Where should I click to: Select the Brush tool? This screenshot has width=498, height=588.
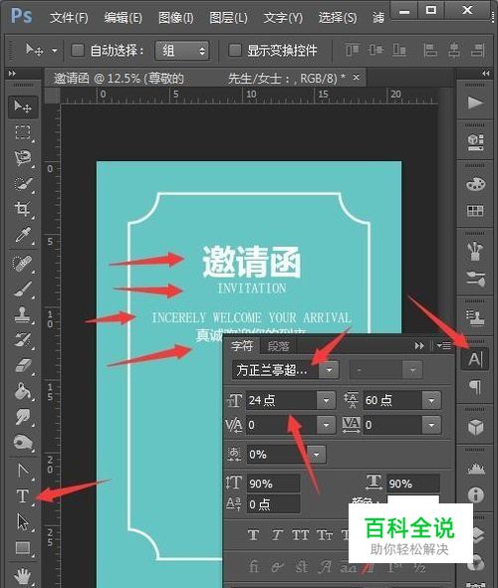[x=23, y=290]
